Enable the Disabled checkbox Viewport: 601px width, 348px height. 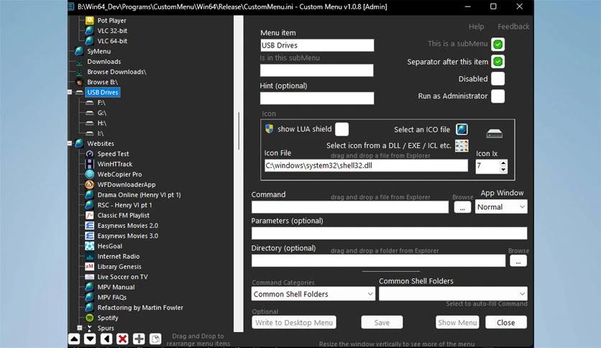click(498, 78)
